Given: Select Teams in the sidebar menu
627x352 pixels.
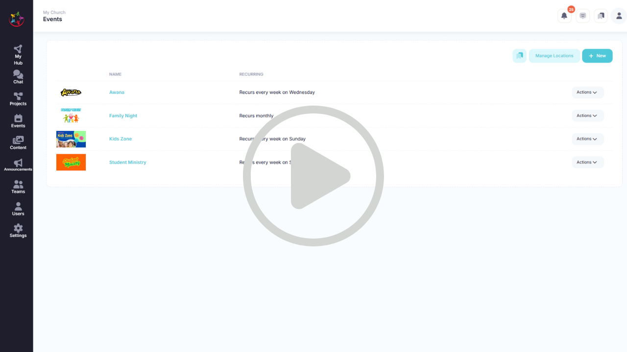Looking at the screenshot, I should (18, 187).
